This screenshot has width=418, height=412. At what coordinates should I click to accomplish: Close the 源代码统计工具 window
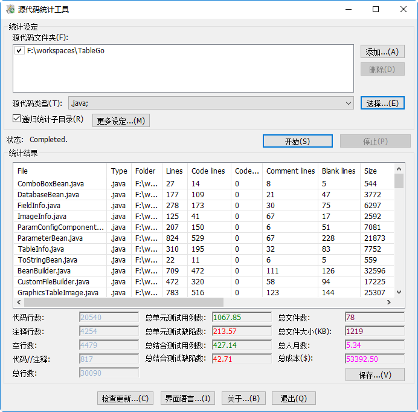[x=404, y=9]
